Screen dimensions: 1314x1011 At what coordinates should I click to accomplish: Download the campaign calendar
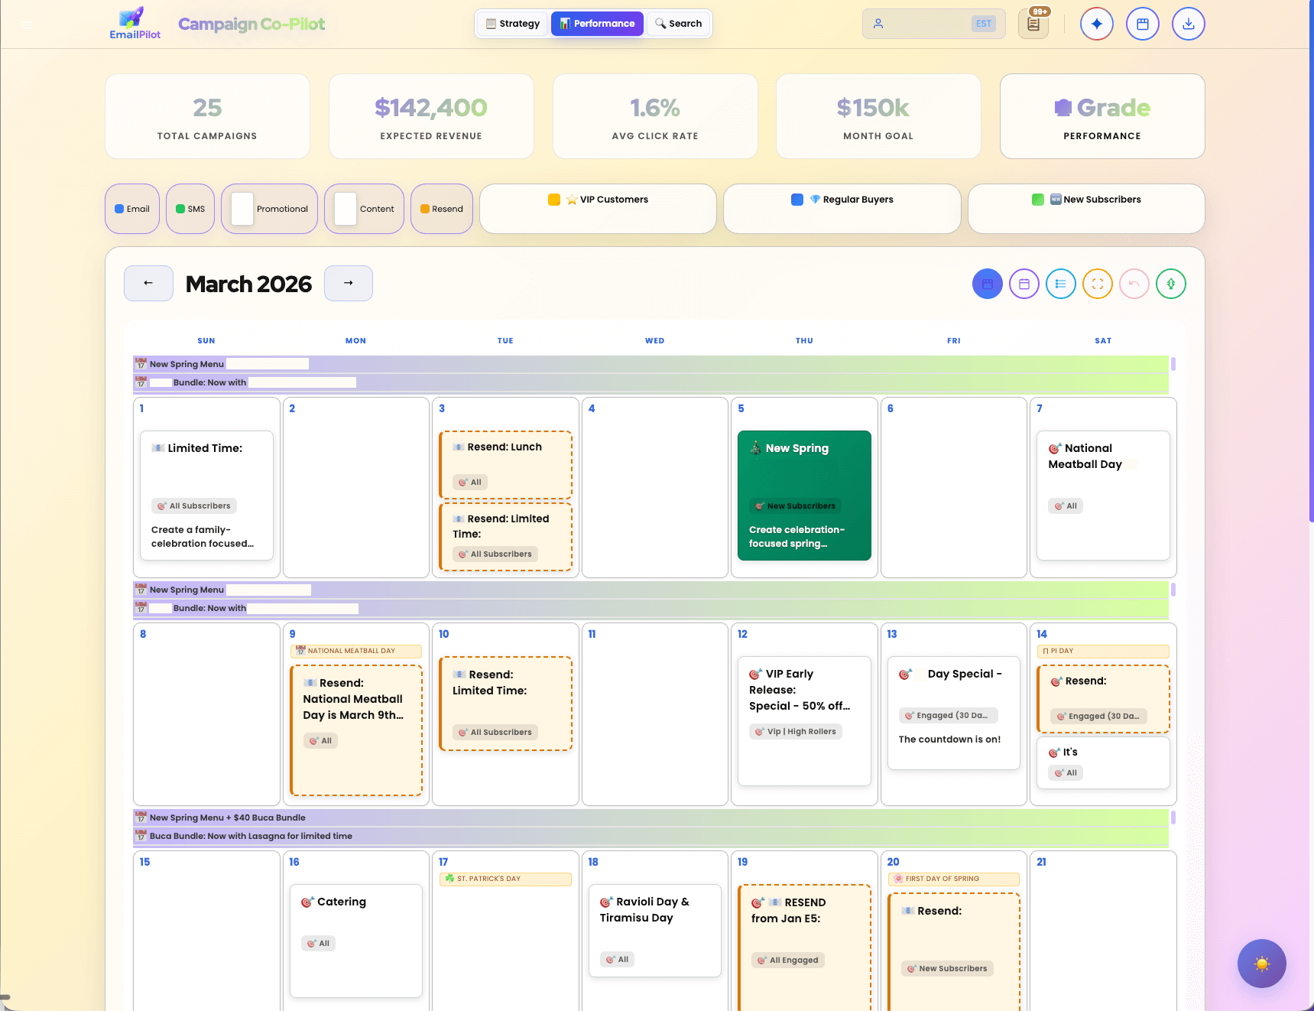click(x=1189, y=24)
